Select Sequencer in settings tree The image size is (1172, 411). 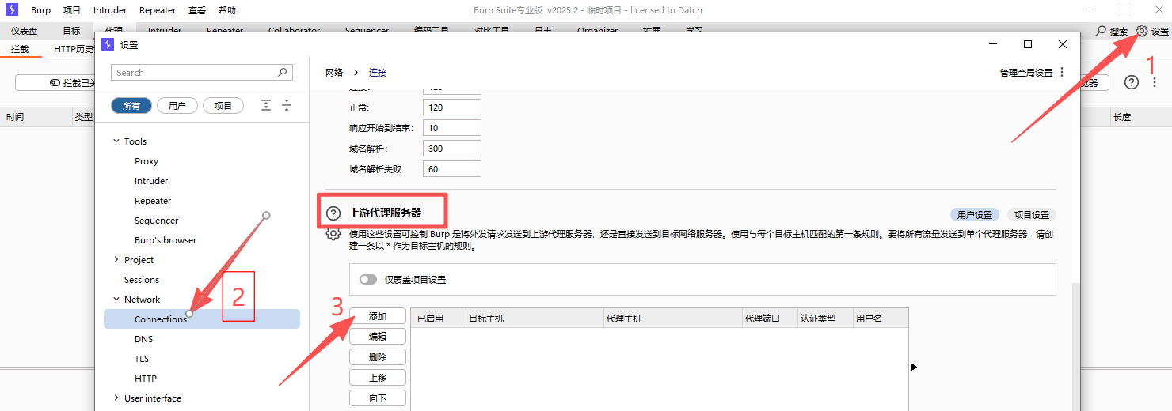click(156, 221)
